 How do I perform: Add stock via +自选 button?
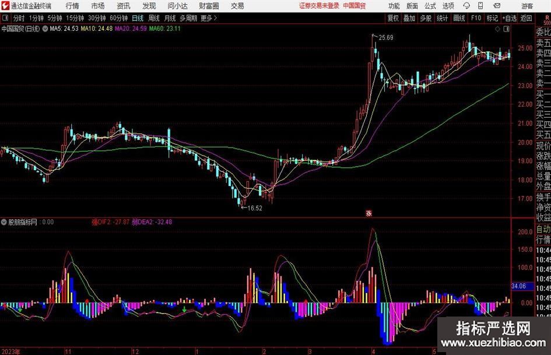(x=509, y=18)
